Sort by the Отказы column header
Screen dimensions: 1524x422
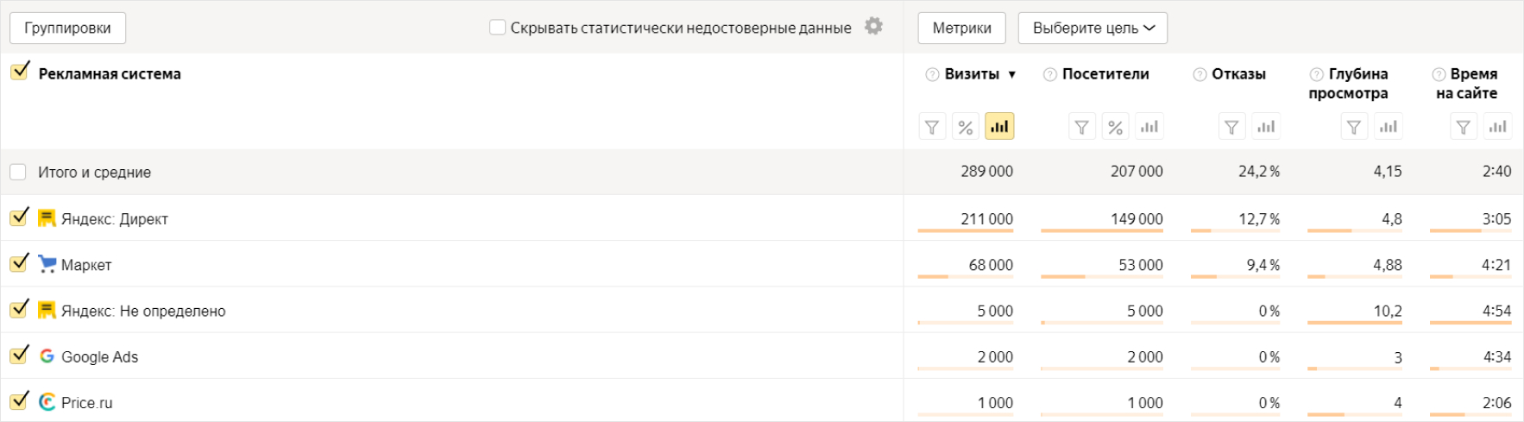[x=1238, y=74]
